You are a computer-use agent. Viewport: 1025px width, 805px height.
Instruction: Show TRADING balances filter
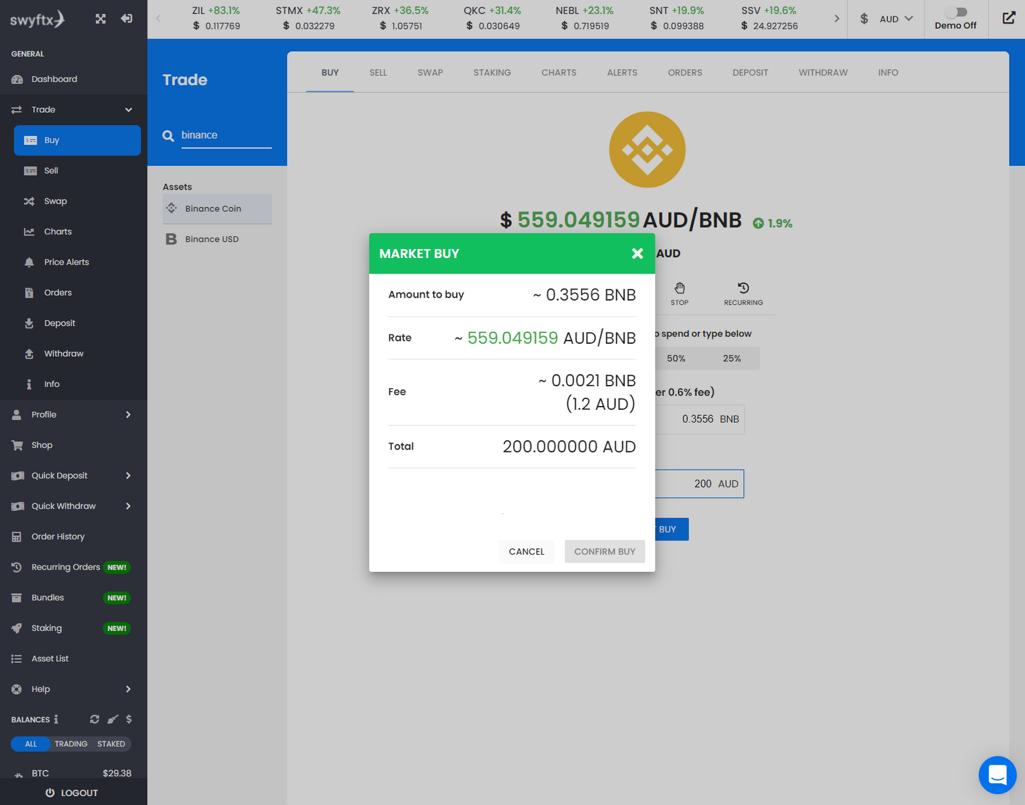[x=70, y=744]
